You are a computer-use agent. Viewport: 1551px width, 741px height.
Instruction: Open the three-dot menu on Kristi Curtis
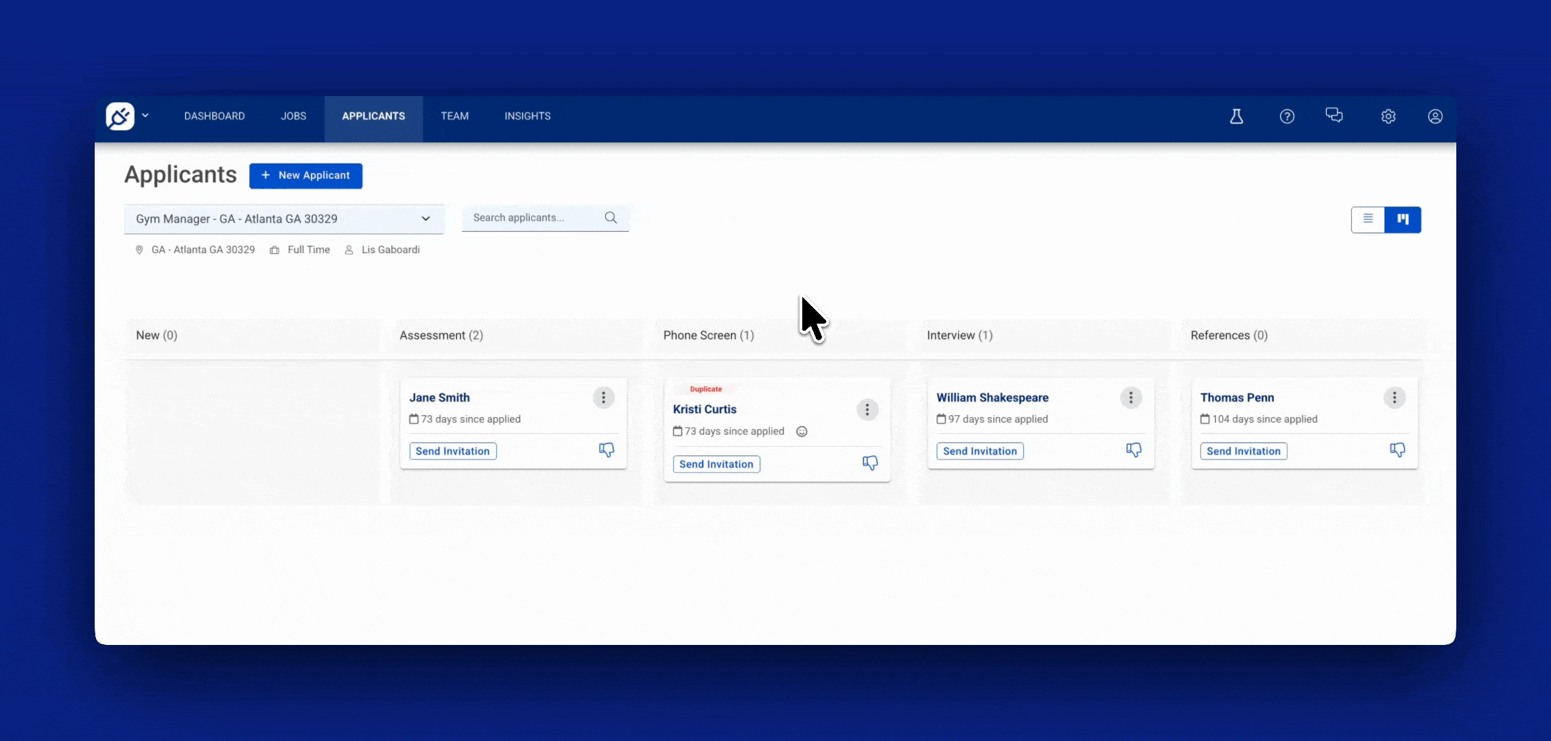pos(867,410)
